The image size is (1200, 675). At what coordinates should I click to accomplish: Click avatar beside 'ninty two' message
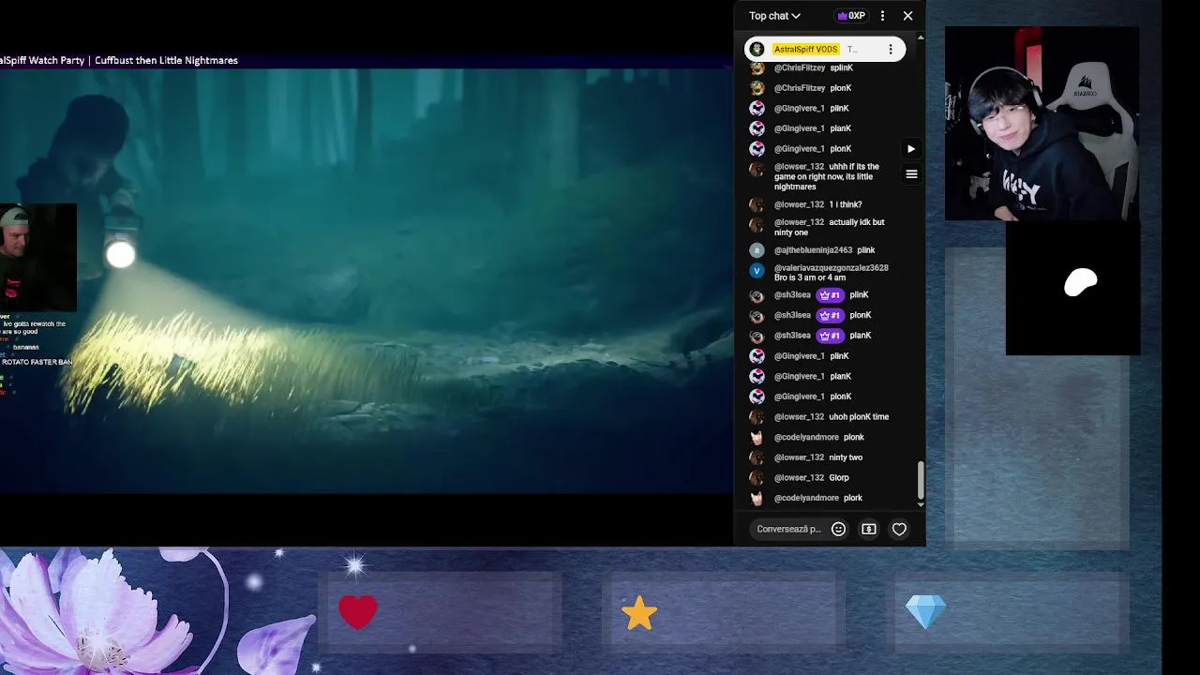pos(757,457)
